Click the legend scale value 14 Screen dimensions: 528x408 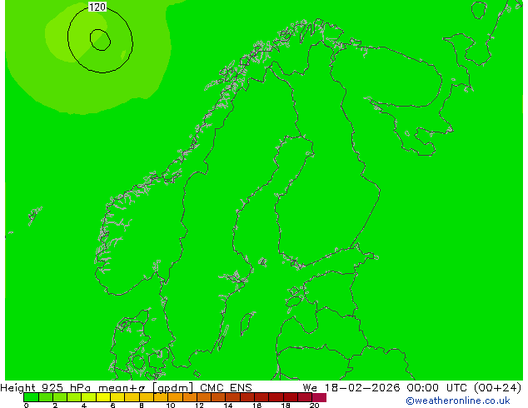pos(228,406)
